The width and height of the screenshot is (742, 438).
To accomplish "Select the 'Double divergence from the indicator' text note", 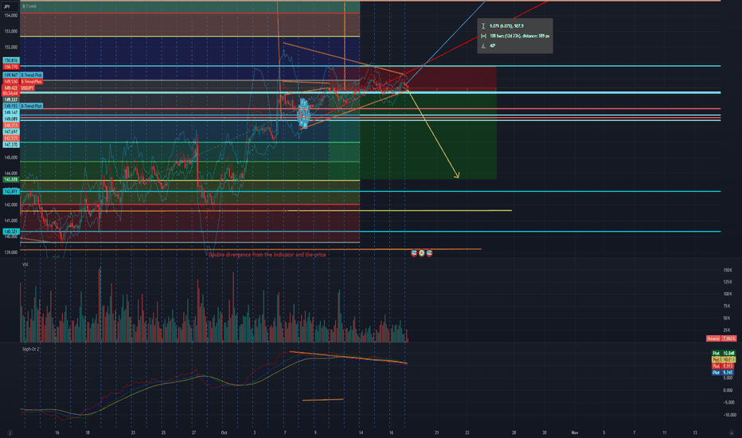I will click(x=267, y=255).
